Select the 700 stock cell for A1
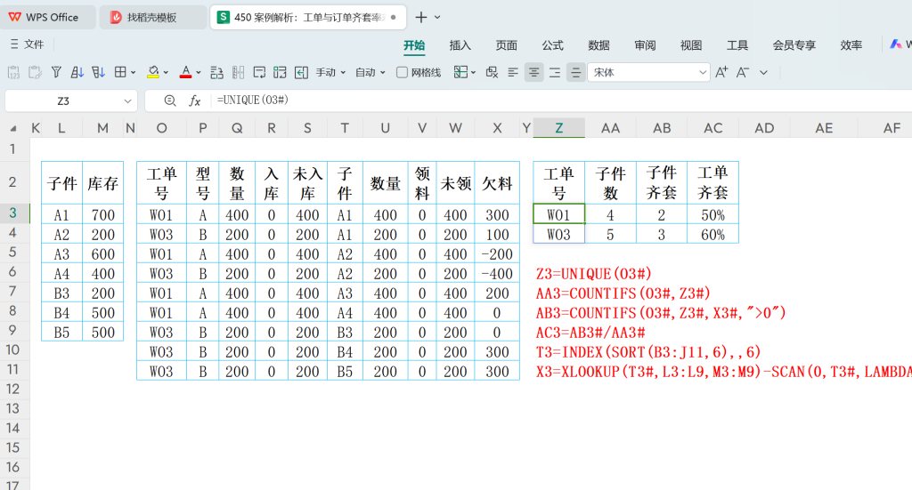Image resolution: width=912 pixels, height=490 pixels. (x=103, y=215)
